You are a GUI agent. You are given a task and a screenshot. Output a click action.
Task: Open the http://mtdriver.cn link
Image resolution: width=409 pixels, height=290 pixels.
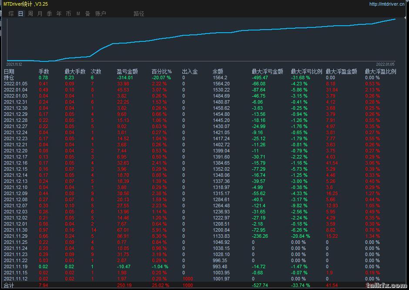[387, 4]
